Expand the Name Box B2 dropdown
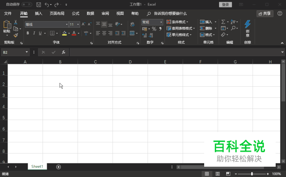286x177 pixels. 26,52
